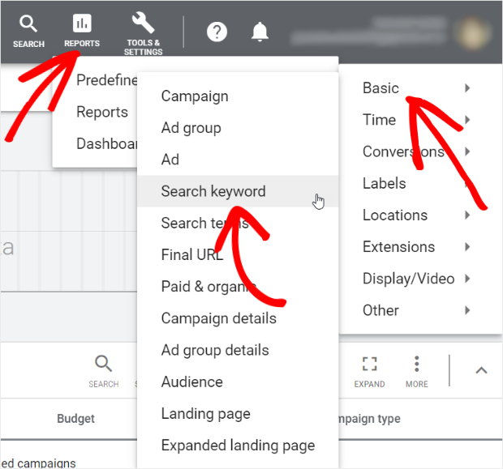Choose Audience report
Viewport: 503px width, 469px height.
(x=191, y=382)
